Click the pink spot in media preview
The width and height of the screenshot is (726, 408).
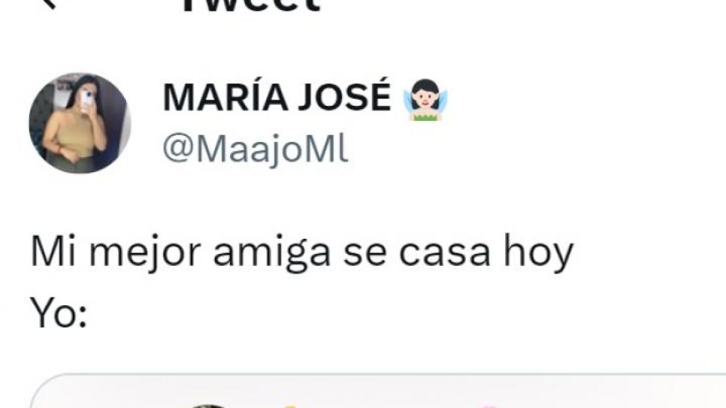pyautogui.click(x=491, y=406)
